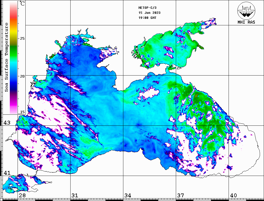Click the °C unit label on legend
The height and width of the screenshot is (201, 264).
pos(22,3)
